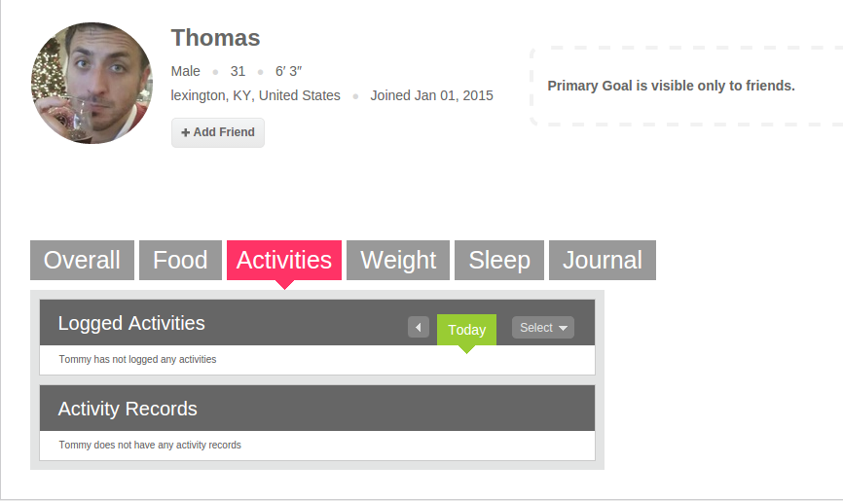
Task: Jump to Today in Logged Activities
Action: coord(466,330)
